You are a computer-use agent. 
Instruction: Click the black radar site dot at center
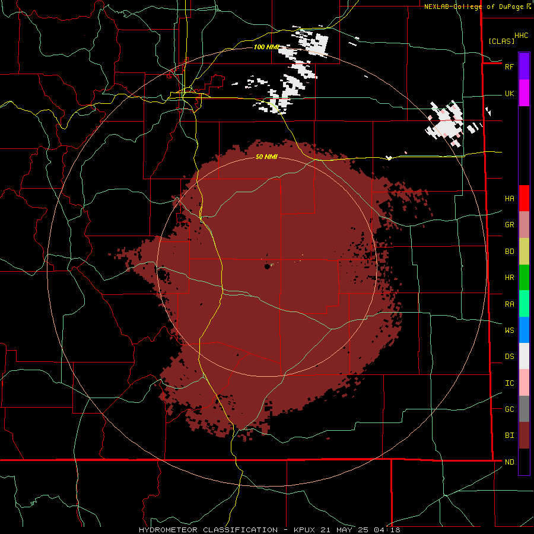268,266
